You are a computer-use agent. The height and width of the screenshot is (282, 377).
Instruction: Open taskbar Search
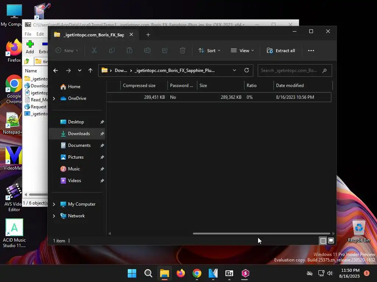(148, 273)
